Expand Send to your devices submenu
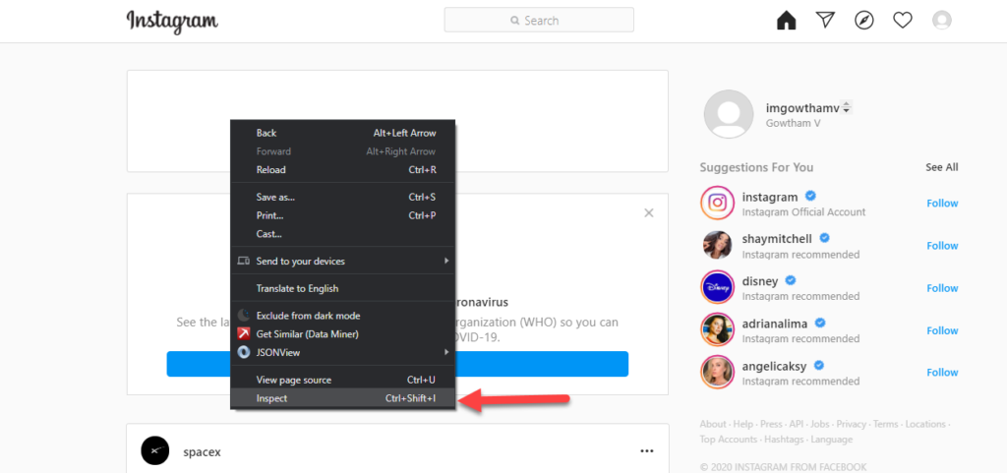1007x473 pixels. coord(343,262)
